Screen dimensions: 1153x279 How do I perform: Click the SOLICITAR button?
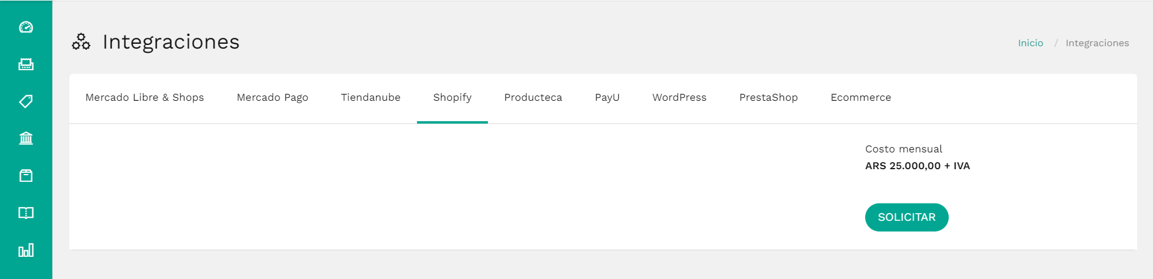pos(907,217)
